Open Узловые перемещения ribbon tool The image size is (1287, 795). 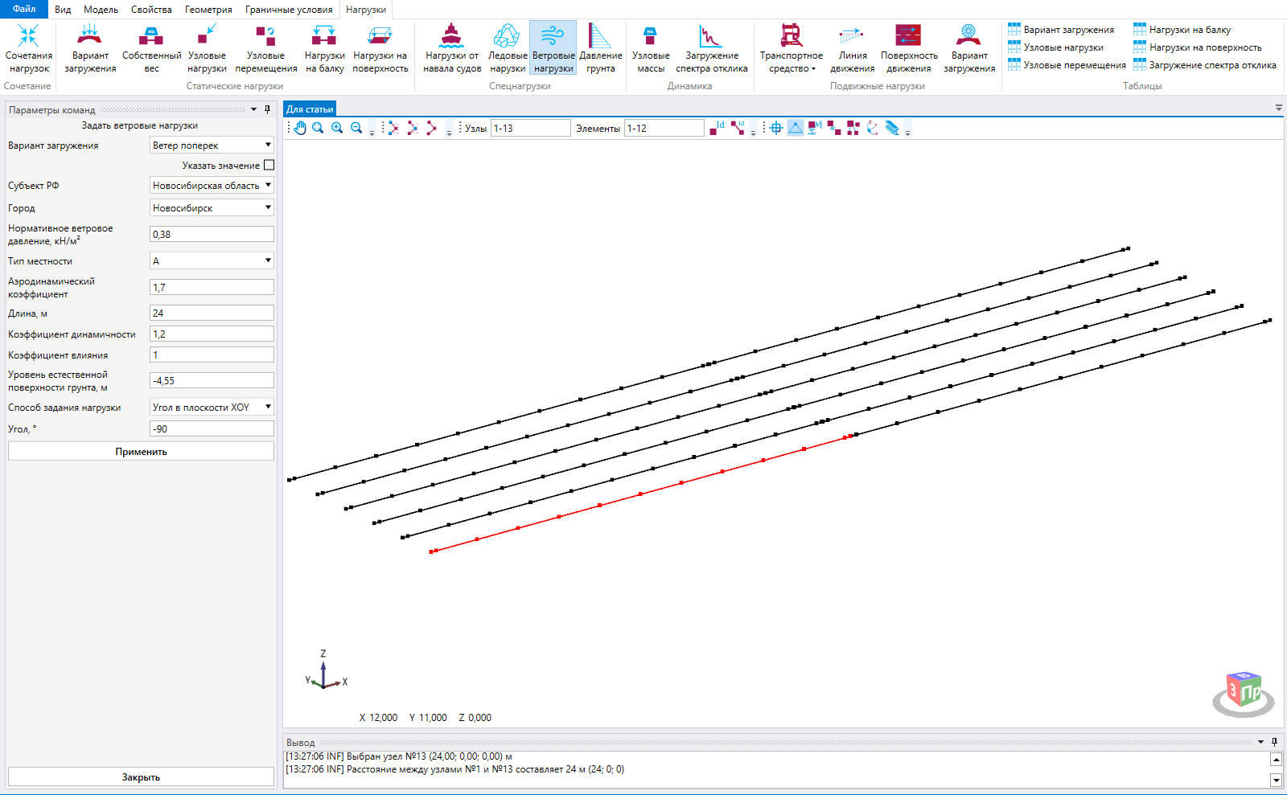265,48
